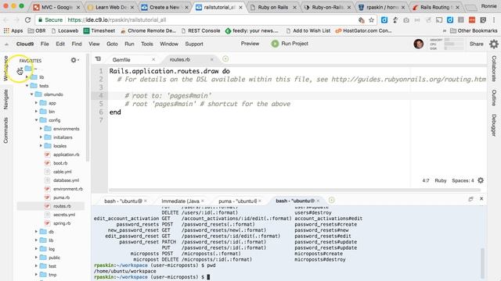Viewport: 501px width, 281px height.
Task: Close the Gemfile editor tab
Action: 153,59
